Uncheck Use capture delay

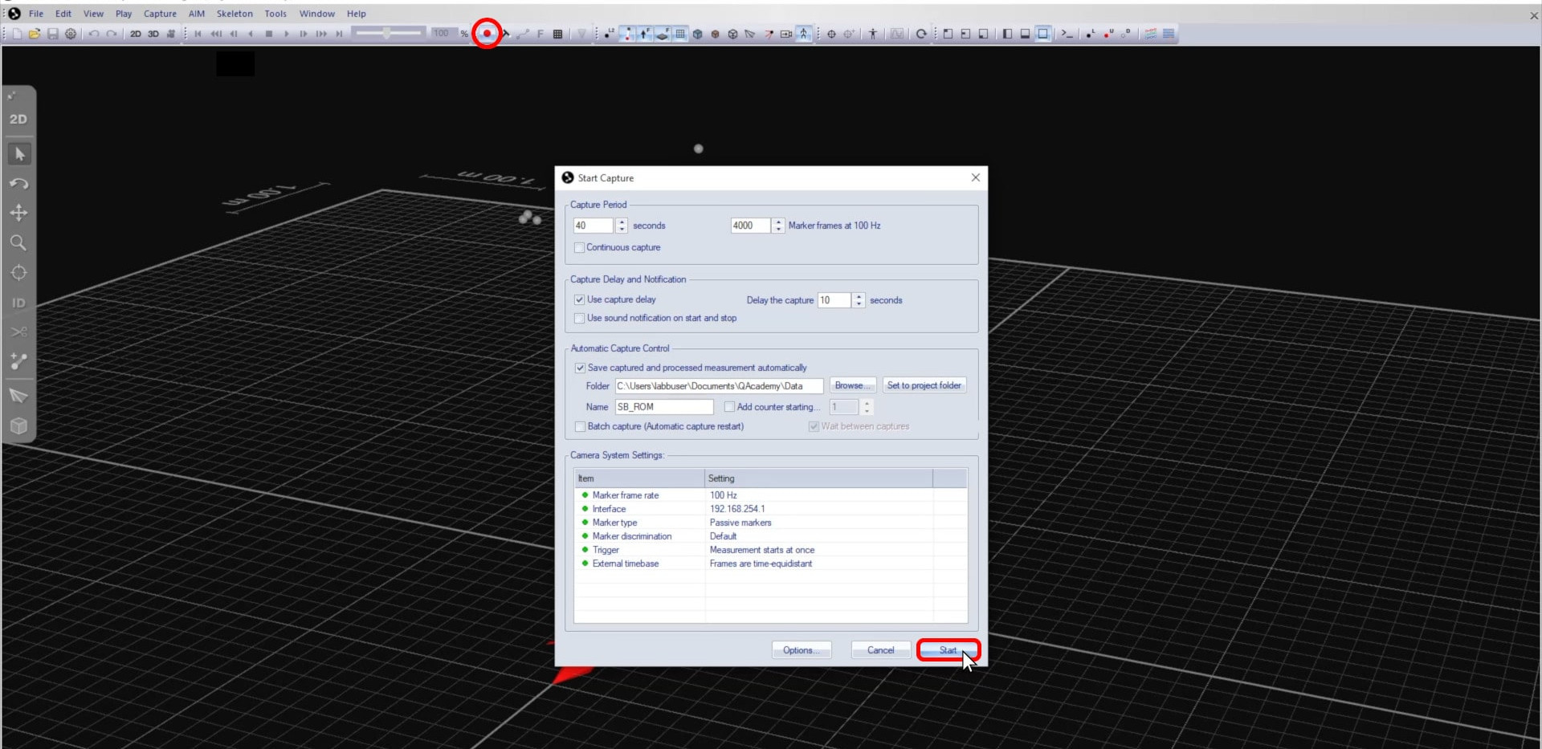click(580, 299)
